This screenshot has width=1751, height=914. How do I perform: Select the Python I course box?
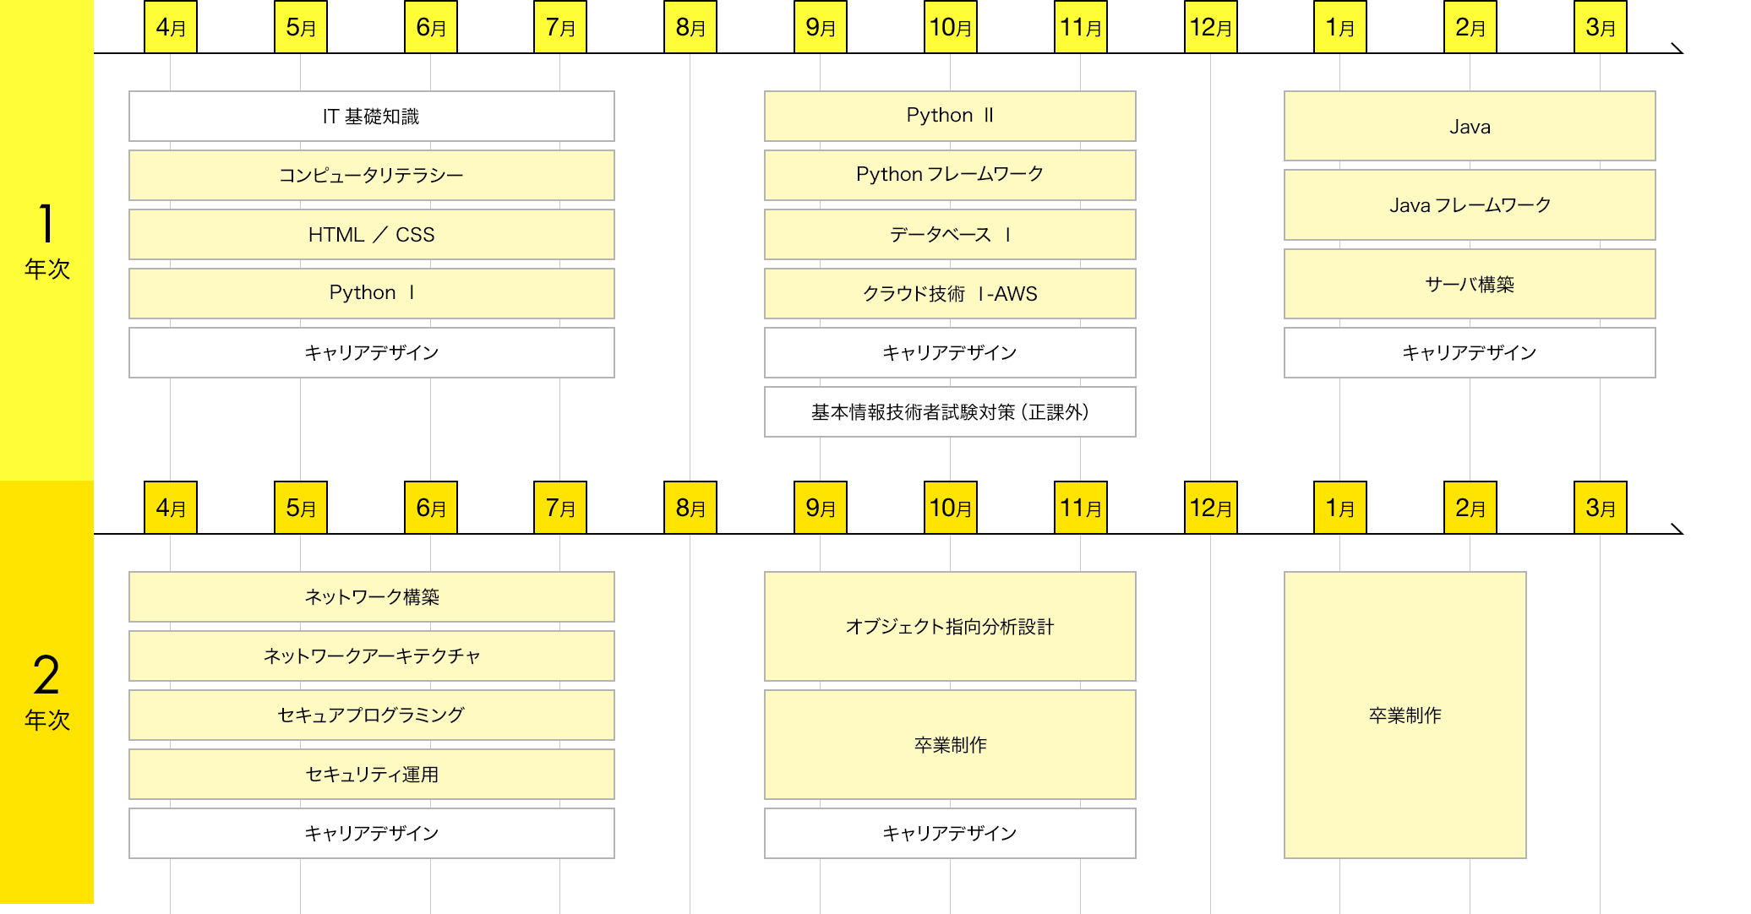tap(372, 294)
